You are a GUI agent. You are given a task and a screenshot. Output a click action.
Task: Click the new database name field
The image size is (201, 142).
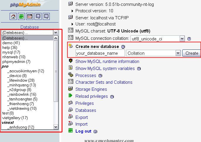pyautogui.click(x=100, y=53)
